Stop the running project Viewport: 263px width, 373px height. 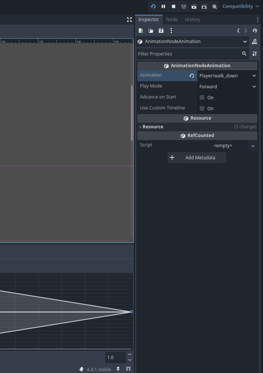click(174, 6)
